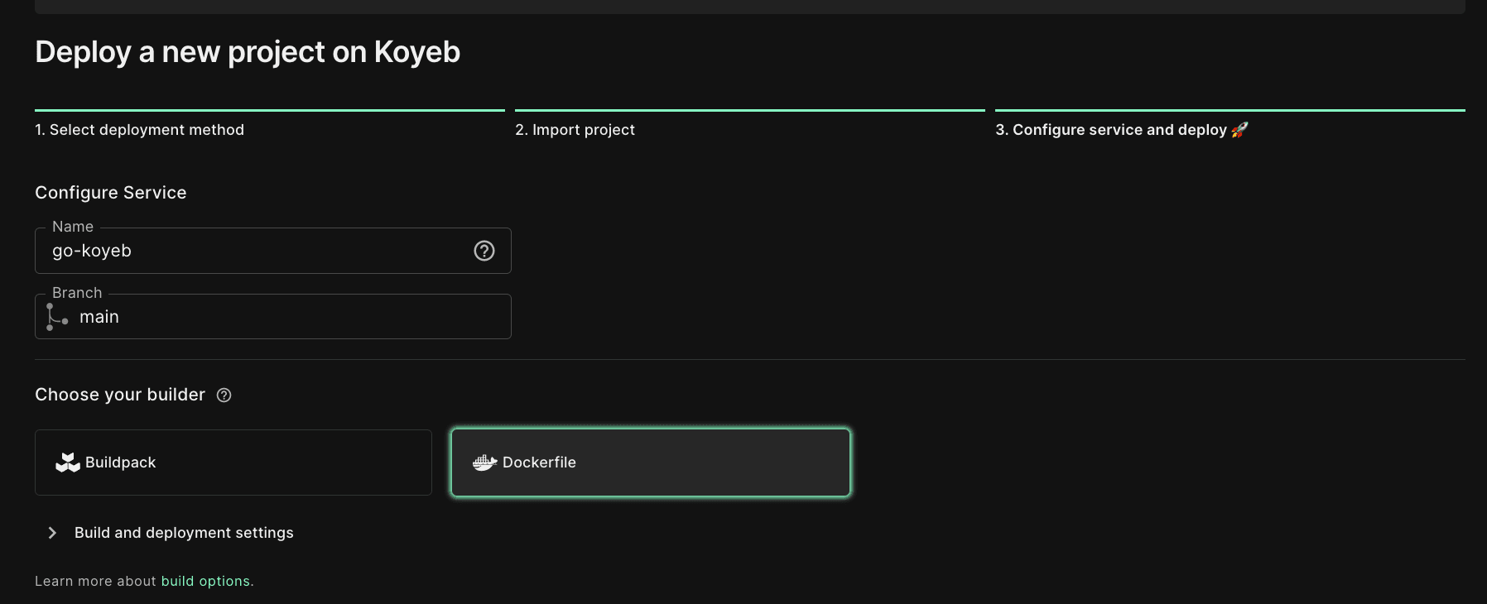Screen dimensions: 1487x604
Task: Click the Buildpack cubes icon
Action: click(68, 463)
